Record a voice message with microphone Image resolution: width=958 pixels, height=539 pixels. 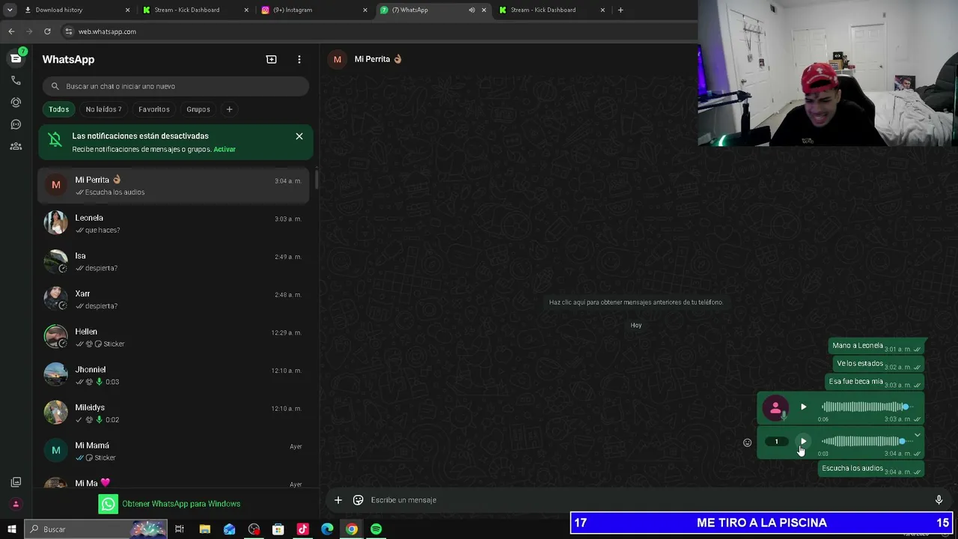click(939, 500)
